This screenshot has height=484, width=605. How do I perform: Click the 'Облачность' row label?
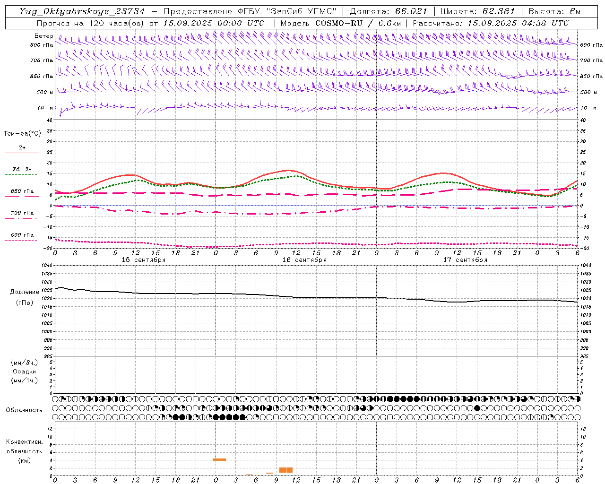pos(24,410)
